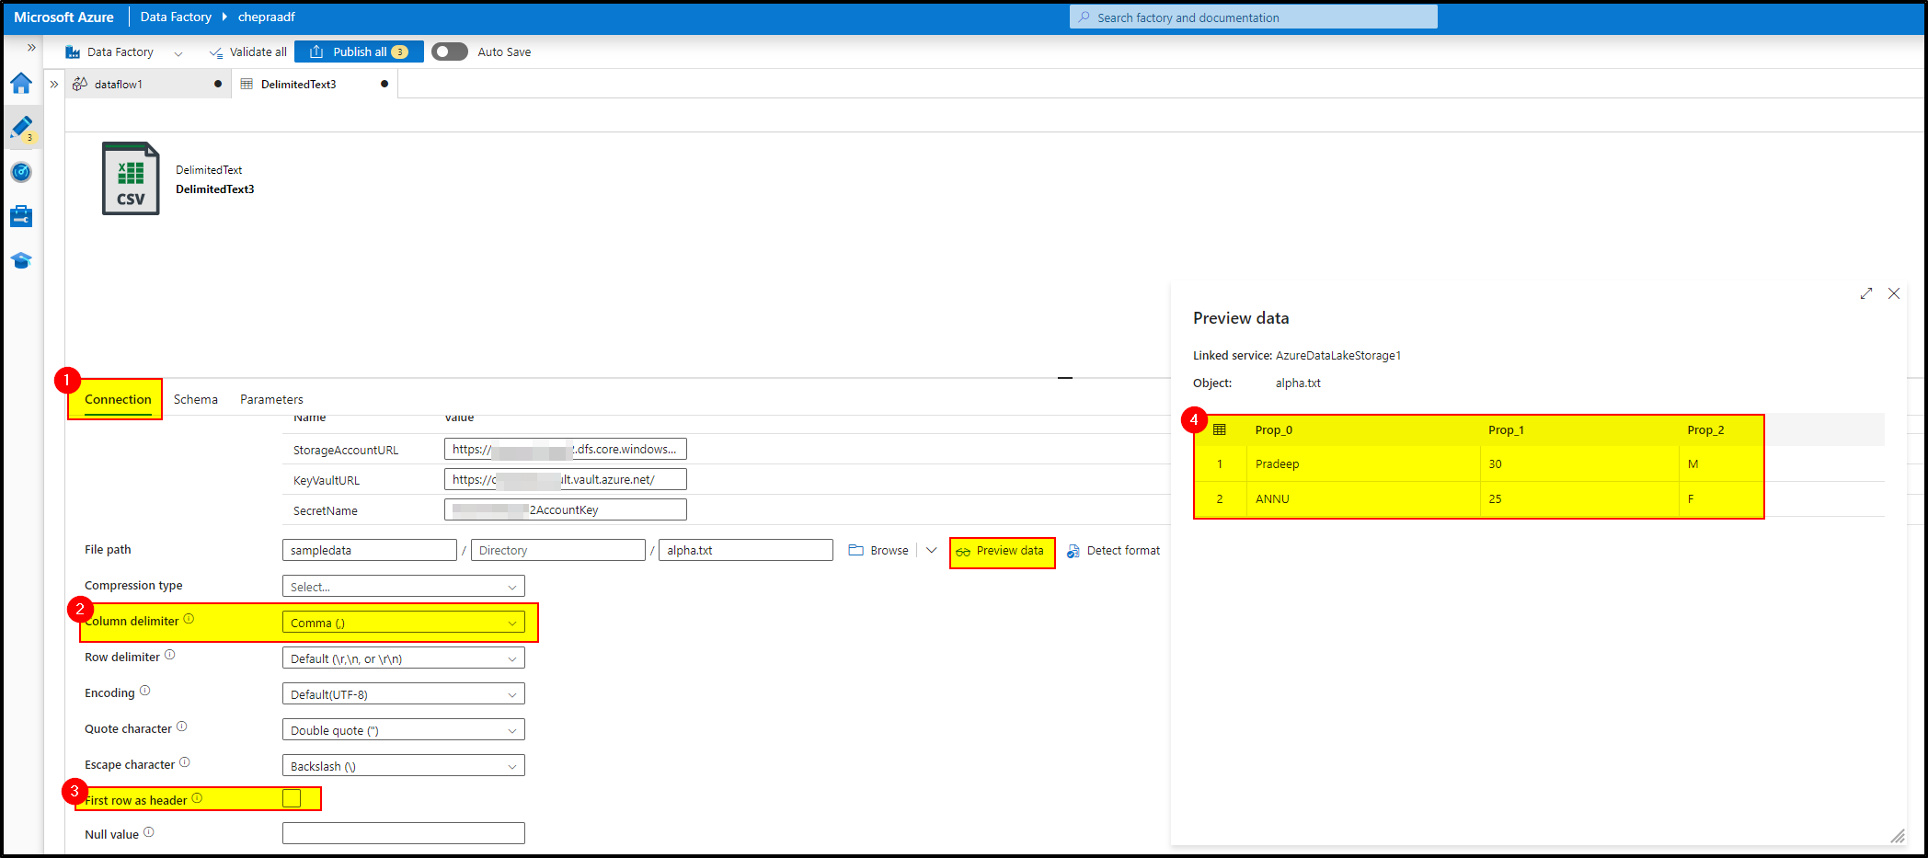Select the Connection tab

tap(118, 399)
